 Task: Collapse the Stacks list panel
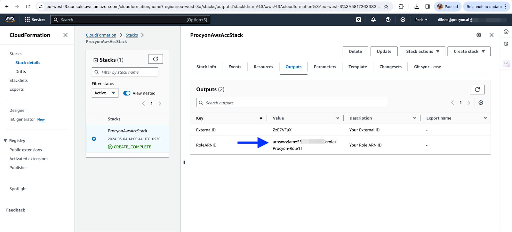[x=96, y=60]
